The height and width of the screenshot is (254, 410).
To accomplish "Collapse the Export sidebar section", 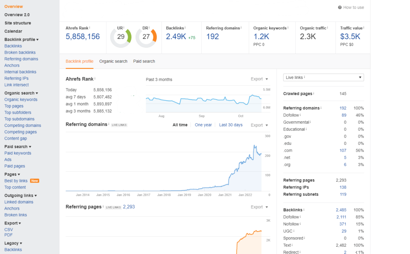I will [x=12, y=223].
